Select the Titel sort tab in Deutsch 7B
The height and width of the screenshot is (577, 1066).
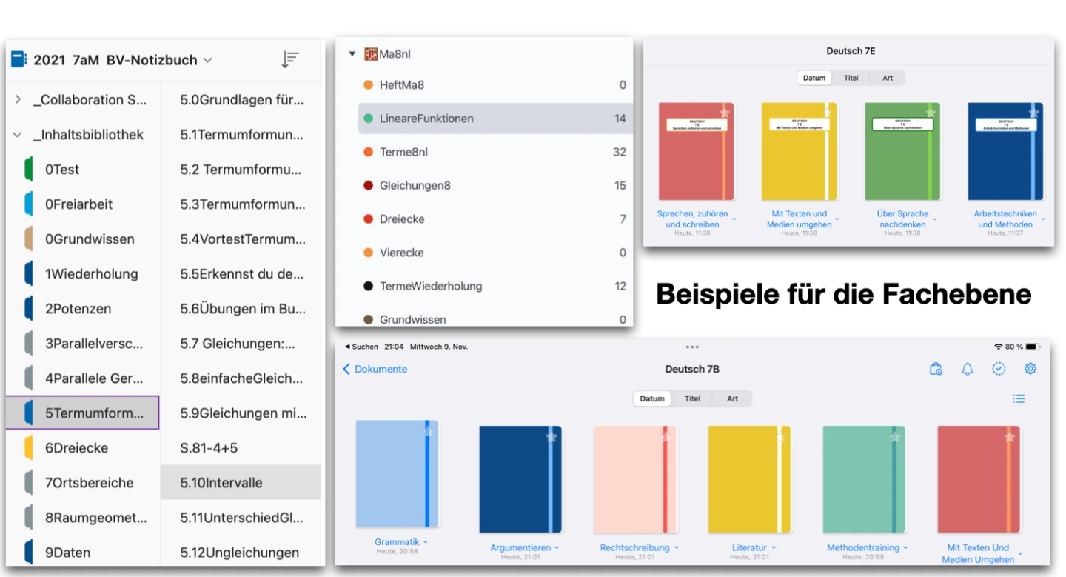[x=692, y=398]
